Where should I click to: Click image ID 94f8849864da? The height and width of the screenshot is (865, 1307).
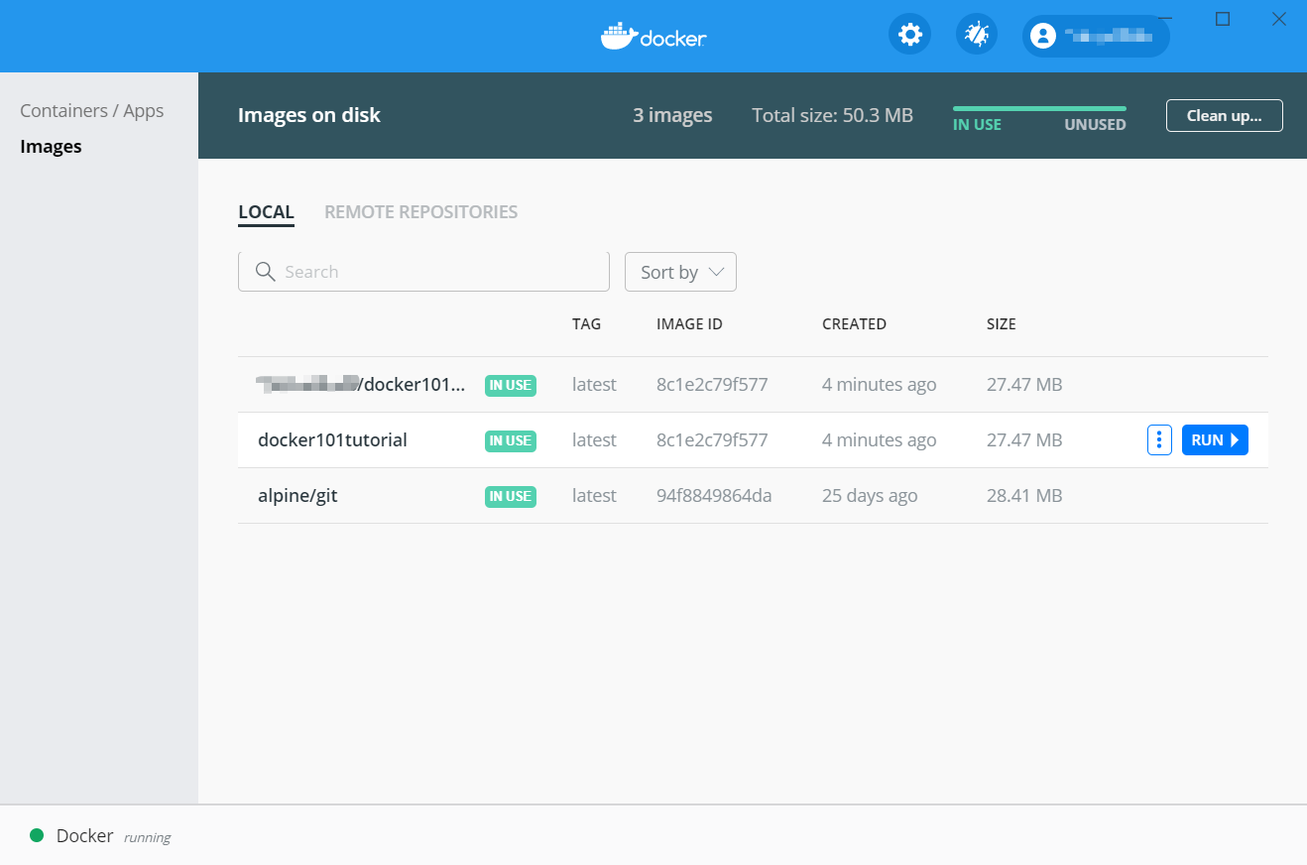coord(714,496)
